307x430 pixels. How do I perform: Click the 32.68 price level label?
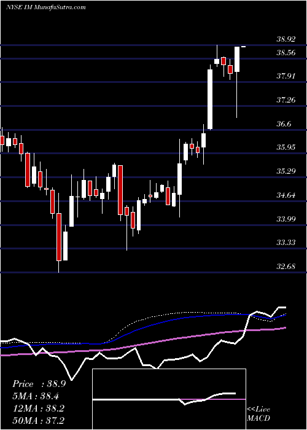pyautogui.click(x=286, y=267)
